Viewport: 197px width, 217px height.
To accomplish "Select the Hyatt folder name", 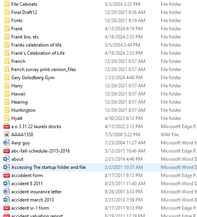I will [17, 118].
